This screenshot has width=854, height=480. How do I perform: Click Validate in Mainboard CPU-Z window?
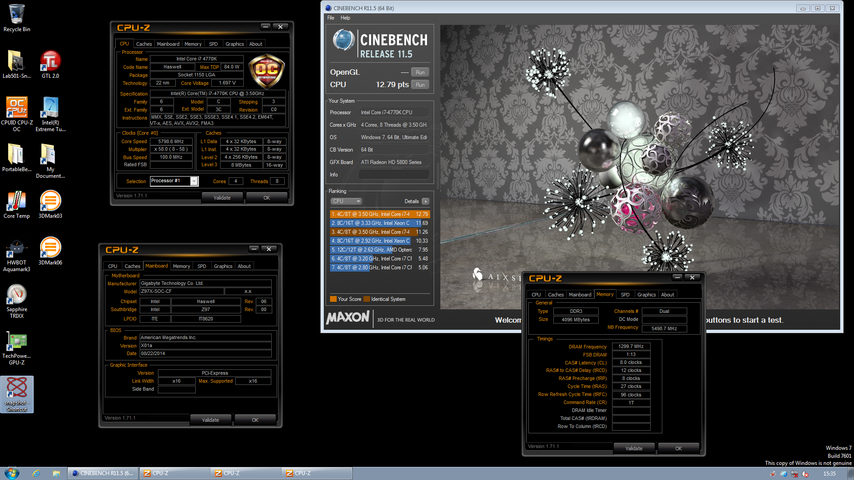tap(210, 420)
